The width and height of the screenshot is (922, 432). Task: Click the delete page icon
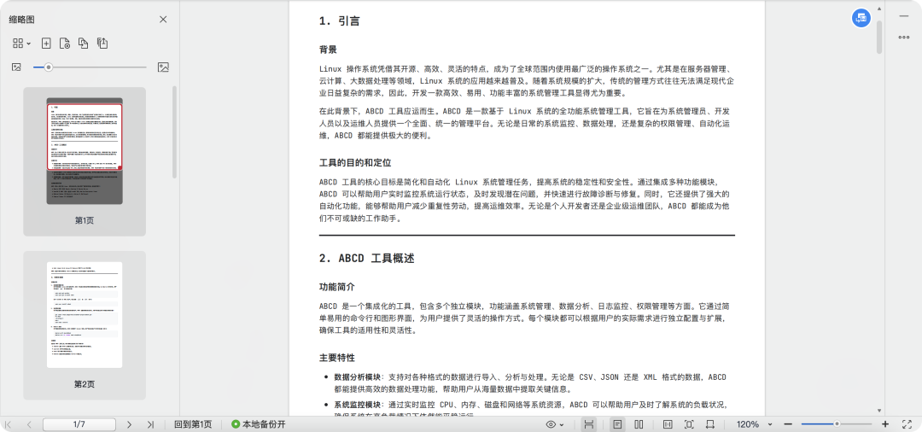pos(65,43)
